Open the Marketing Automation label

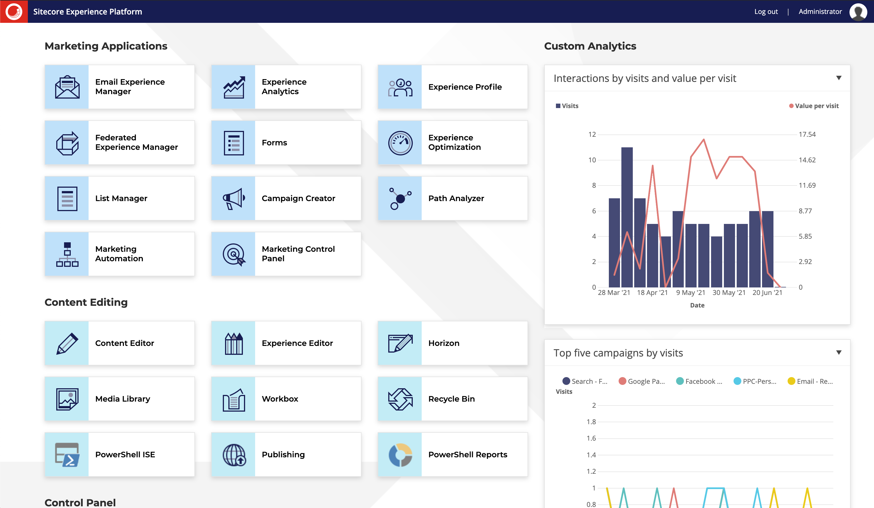click(x=119, y=254)
